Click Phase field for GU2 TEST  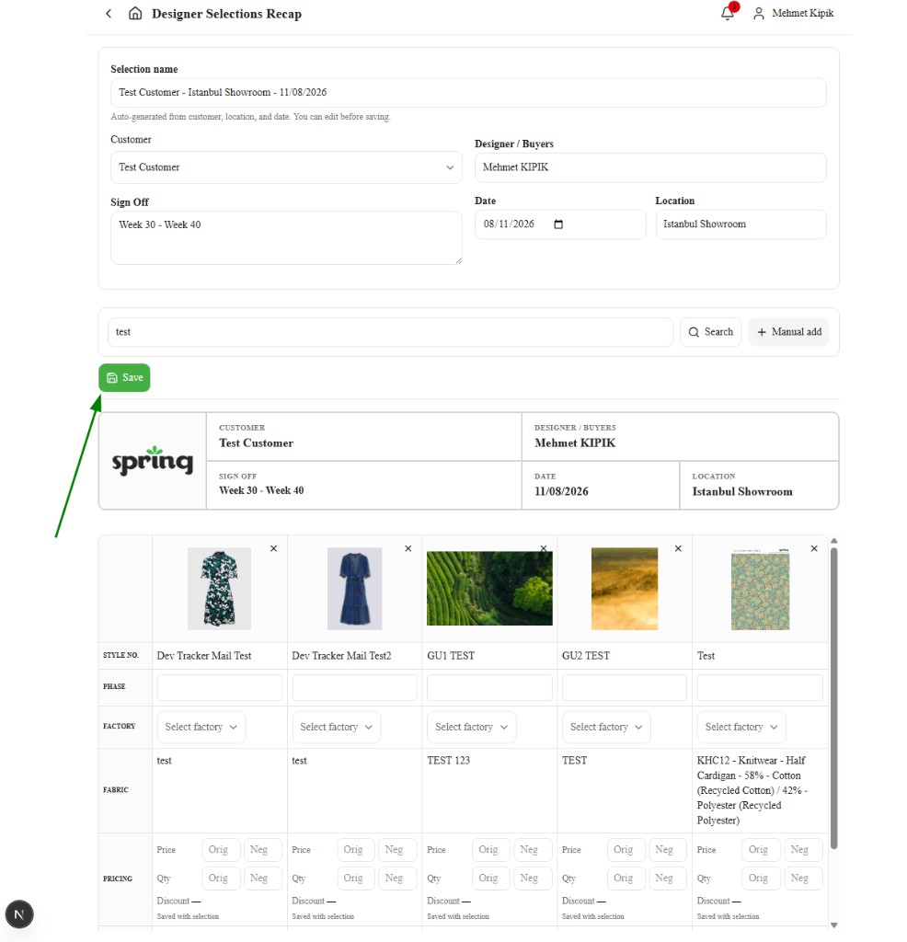[624, 686]
